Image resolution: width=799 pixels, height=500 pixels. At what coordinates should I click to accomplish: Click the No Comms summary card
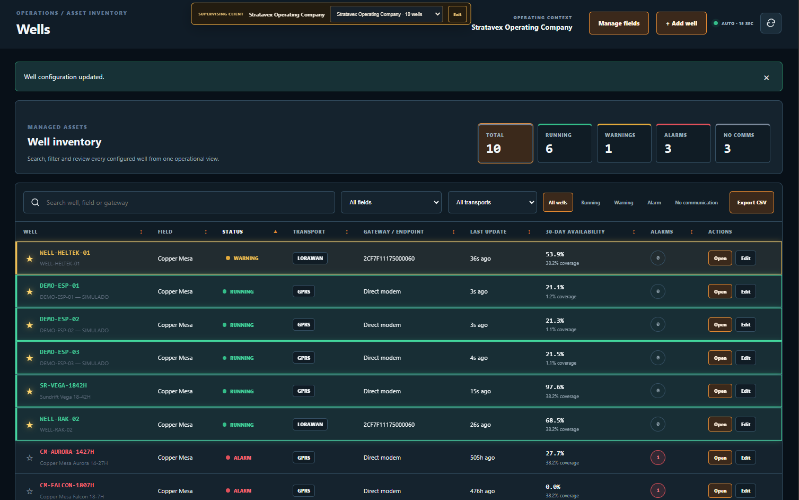pyautogui.click(x=743, y=143)
